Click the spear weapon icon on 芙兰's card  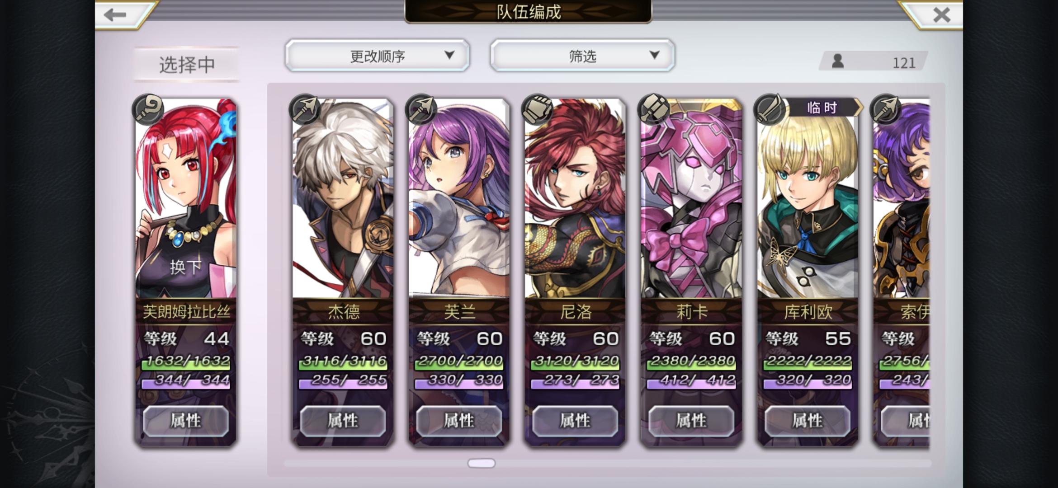(421, 109)
